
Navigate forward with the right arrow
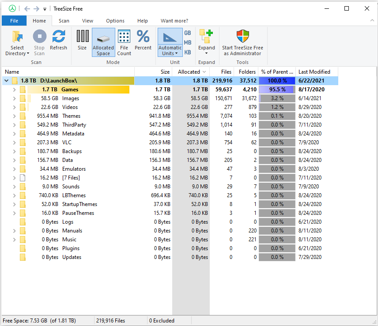(x=36, y=9)
